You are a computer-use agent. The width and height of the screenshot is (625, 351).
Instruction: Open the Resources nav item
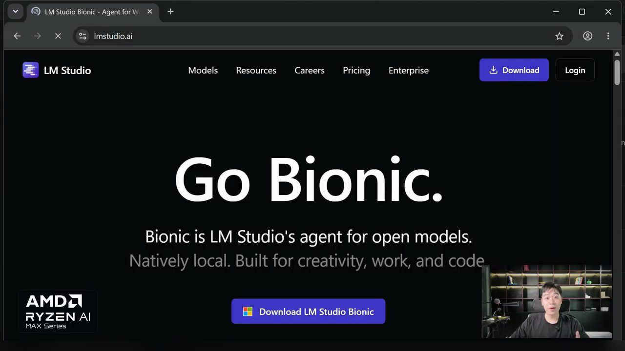pos(256,70)
